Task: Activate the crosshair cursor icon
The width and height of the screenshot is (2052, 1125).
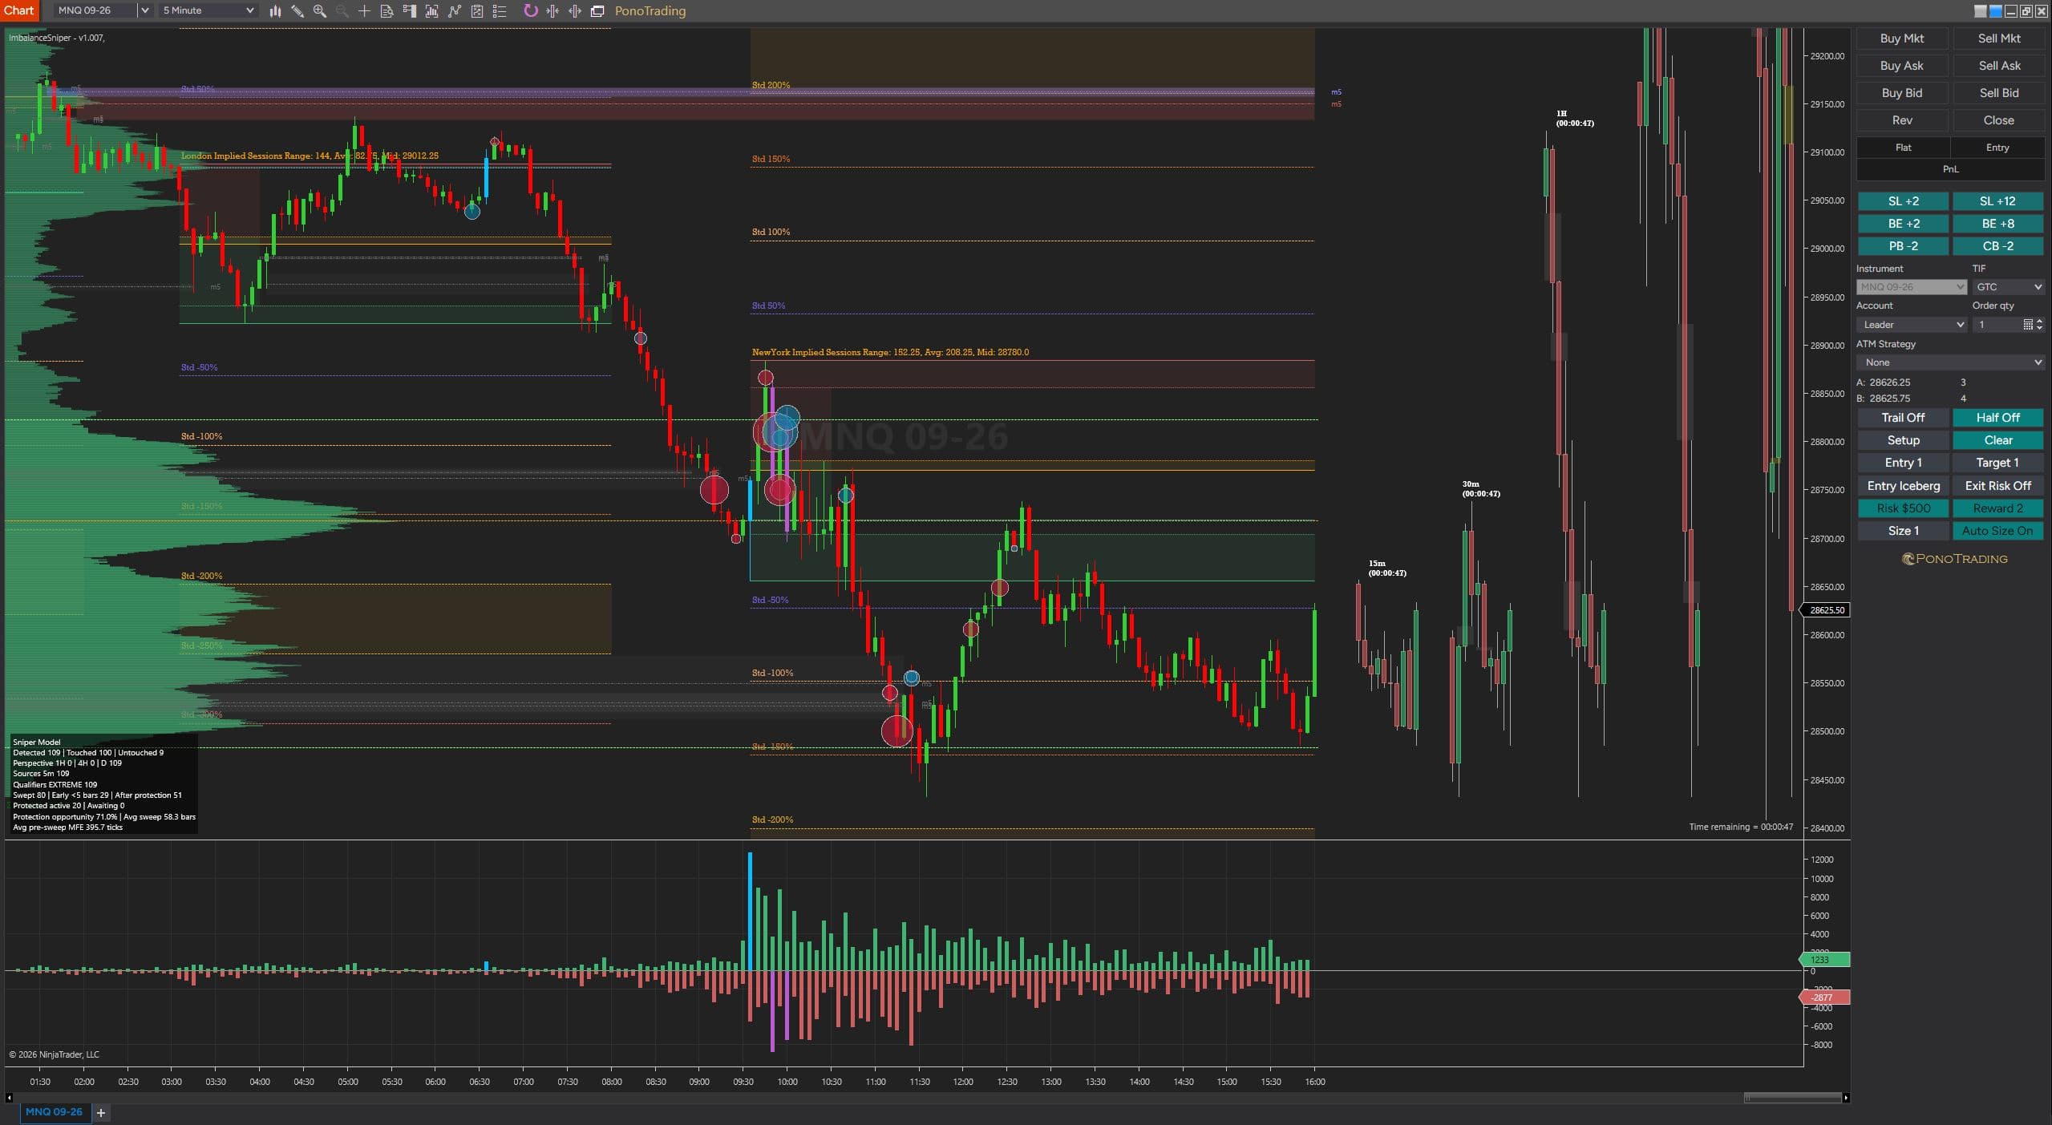Action: click(x=364, y=11)
